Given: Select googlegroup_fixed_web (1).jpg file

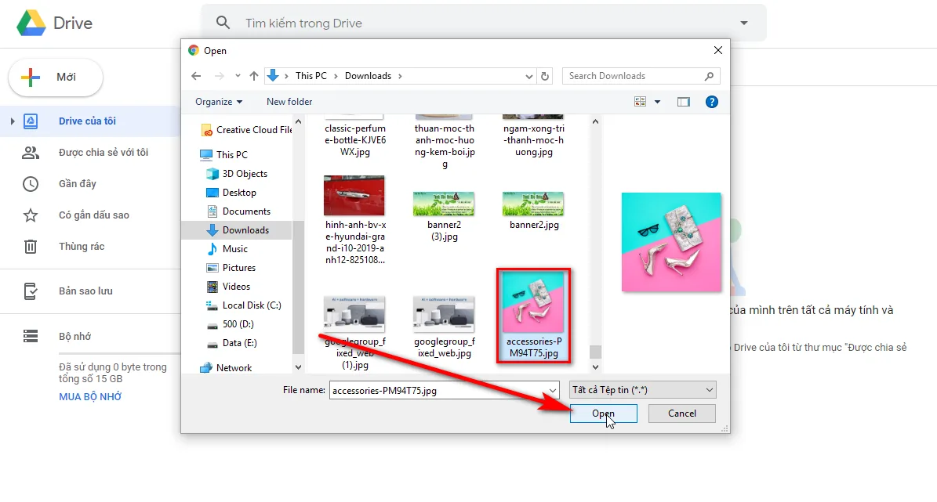Looking at the screenshot, I should tap(354, 333).
